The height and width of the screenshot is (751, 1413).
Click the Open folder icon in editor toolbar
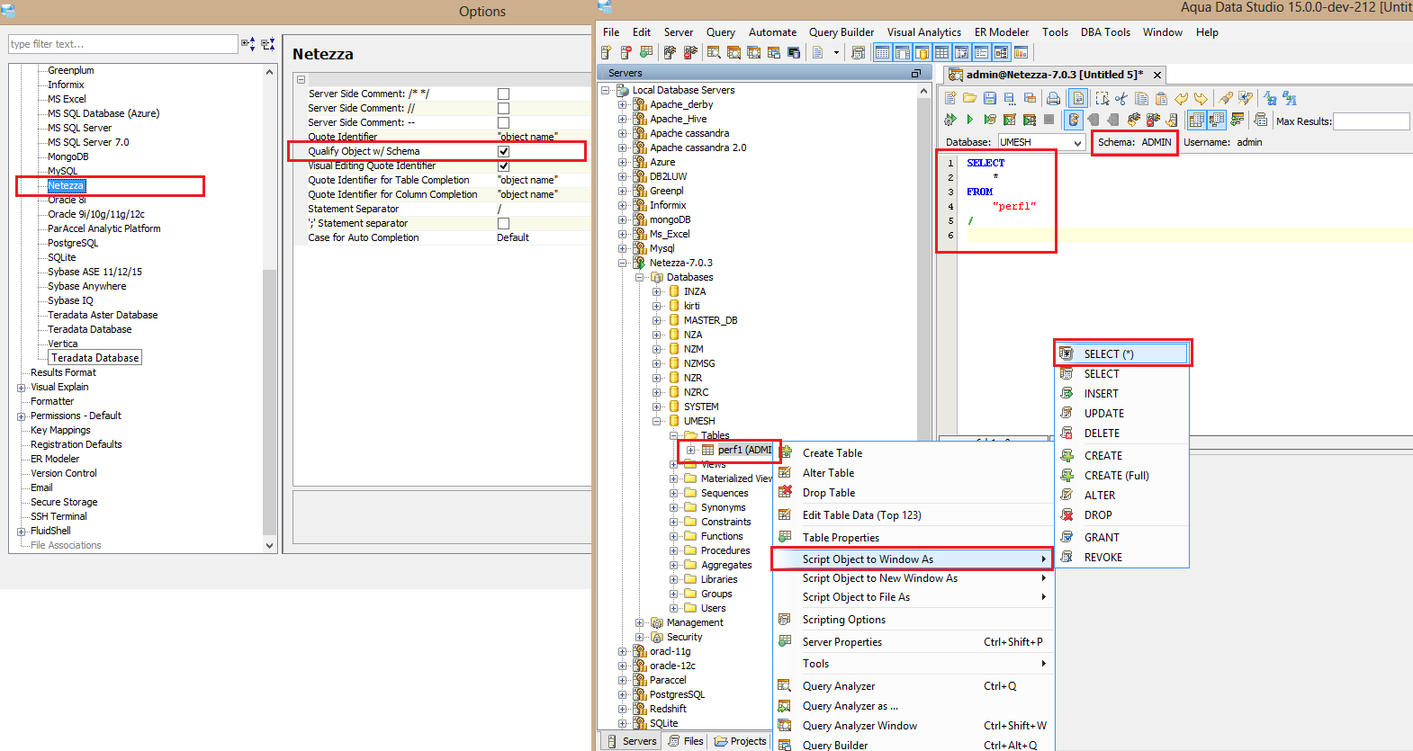tap(969, 98)
